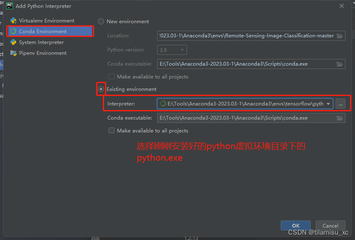Click the disabled Make available checkbox under New environment

pyautogui.click(x=112, y=76)
